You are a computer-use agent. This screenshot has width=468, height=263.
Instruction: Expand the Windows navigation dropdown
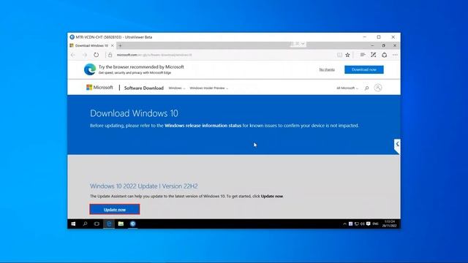[177, 88]
